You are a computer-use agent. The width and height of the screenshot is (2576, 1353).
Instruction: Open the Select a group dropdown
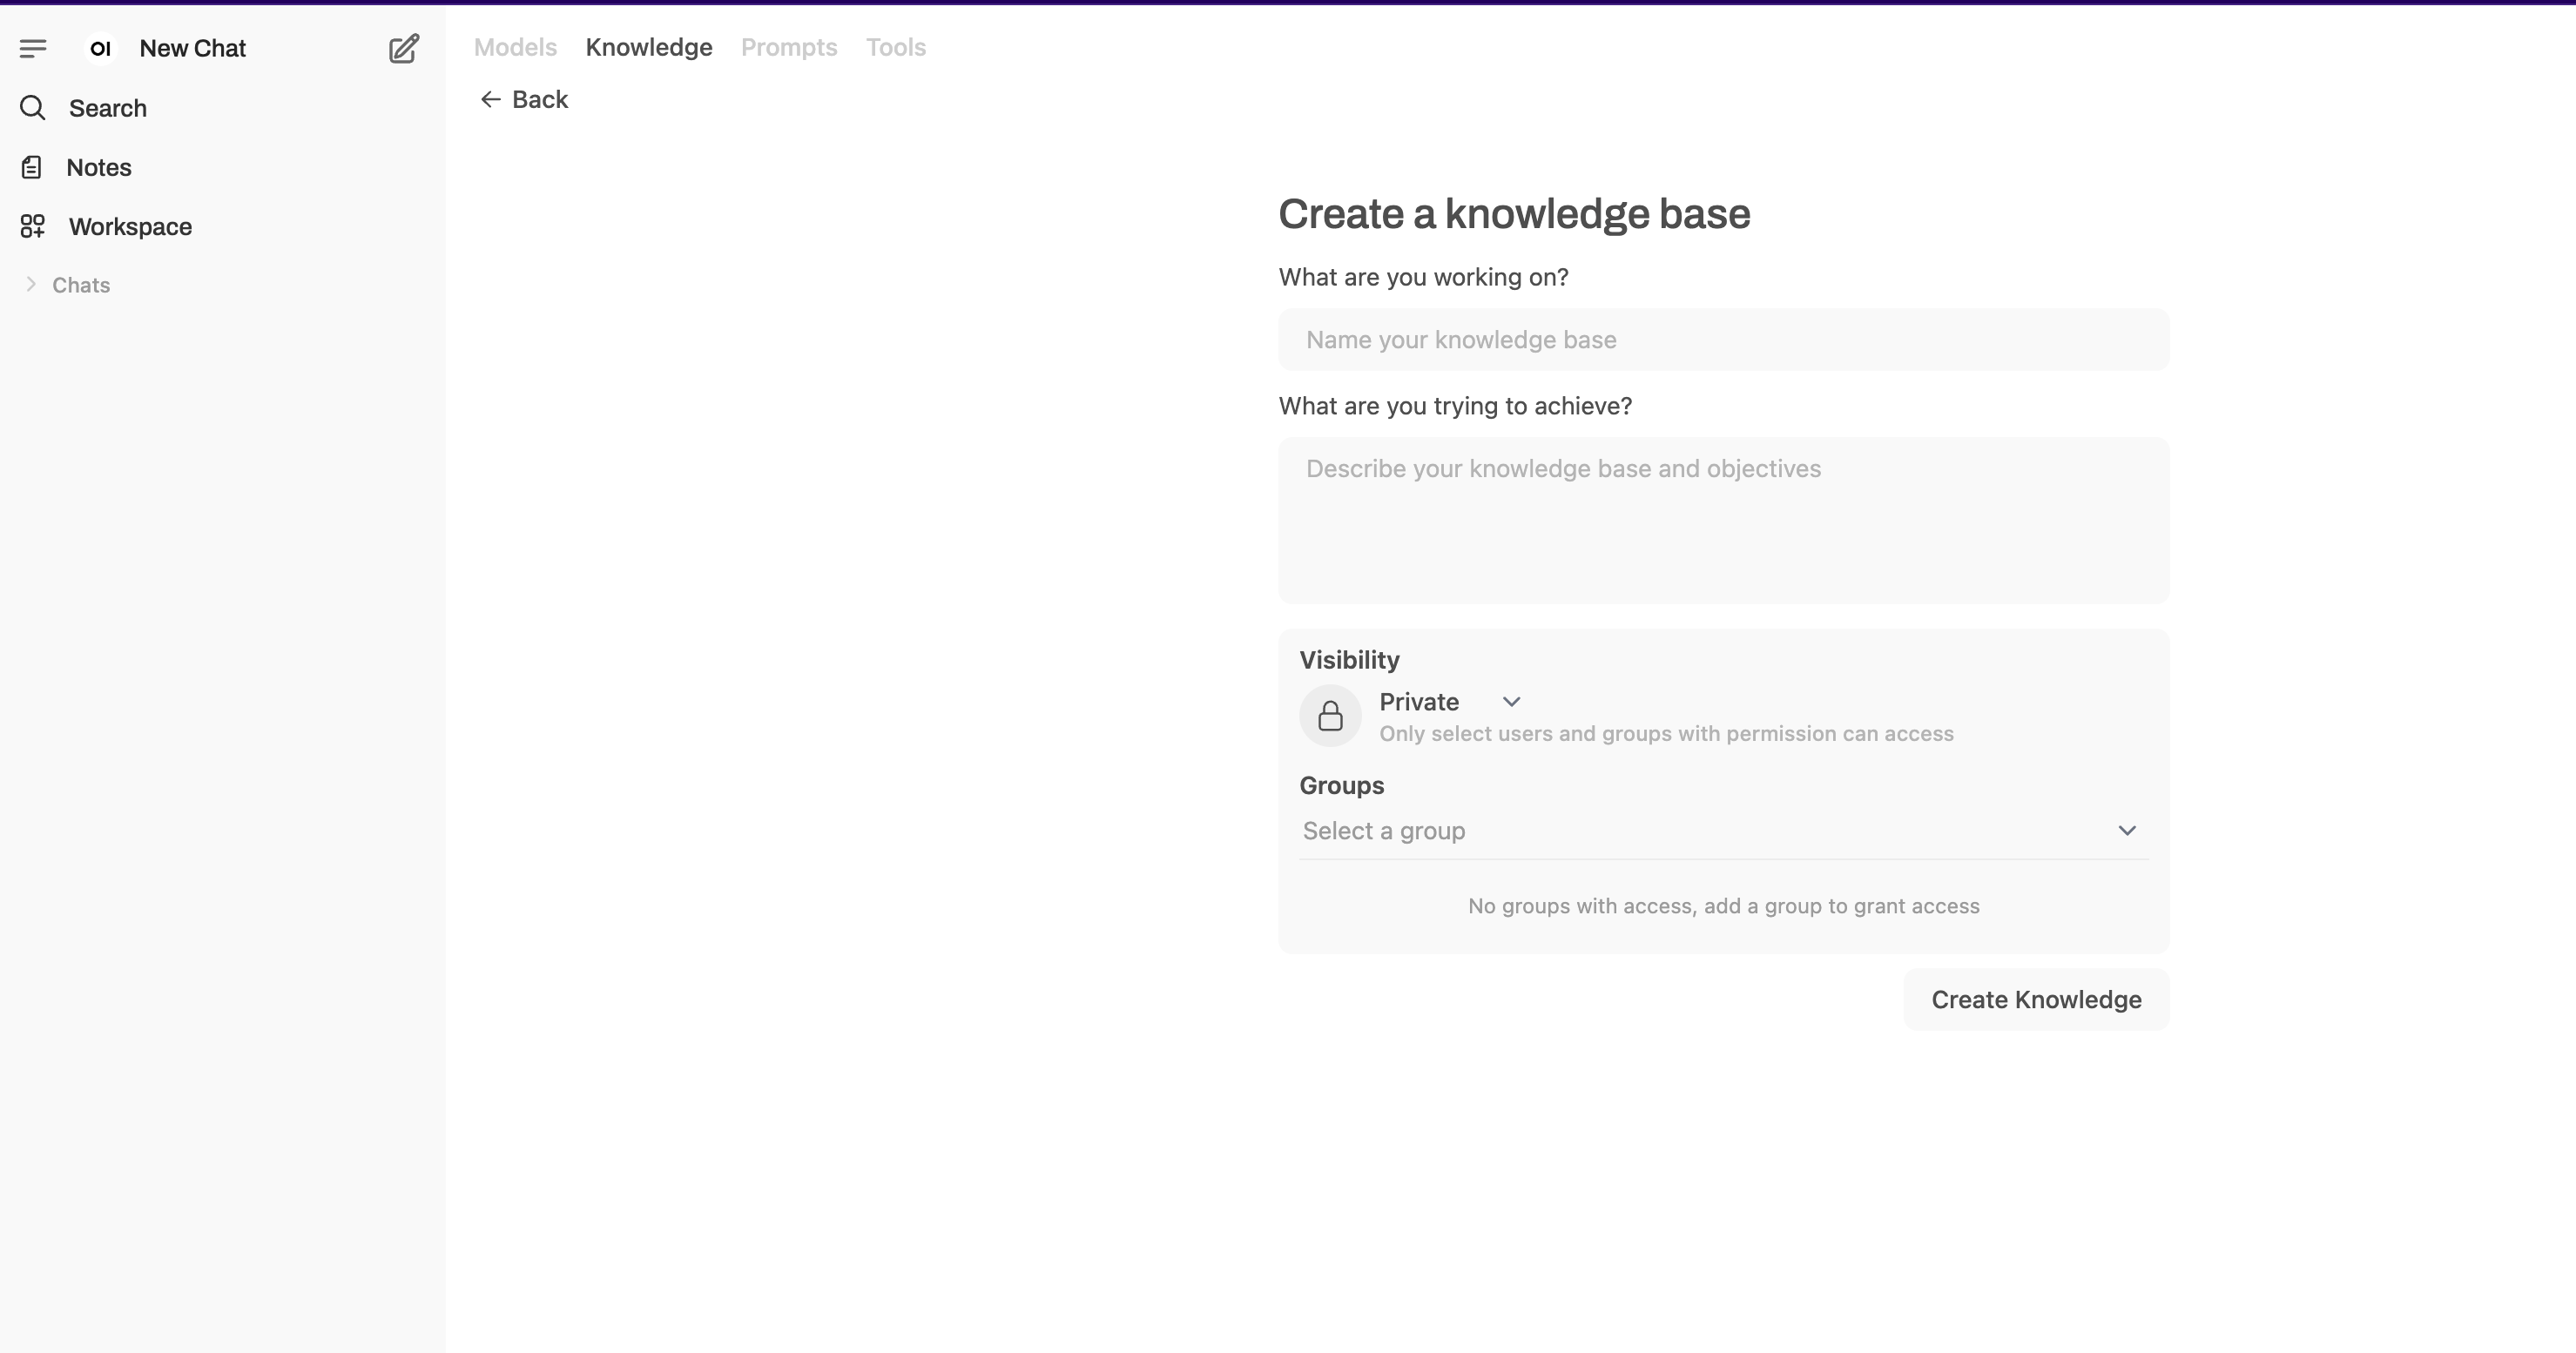click(1722, 831)
